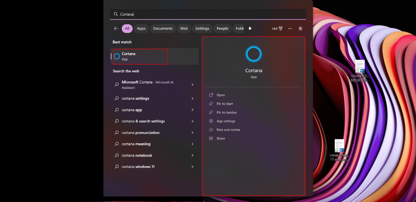Click the search box containing Cortana
Viewport: 416px width, 202px height.
[208, 14]
